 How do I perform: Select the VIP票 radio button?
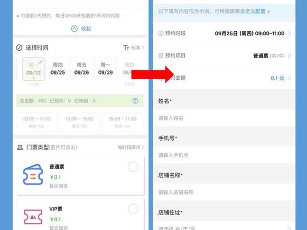coord(133,209)
